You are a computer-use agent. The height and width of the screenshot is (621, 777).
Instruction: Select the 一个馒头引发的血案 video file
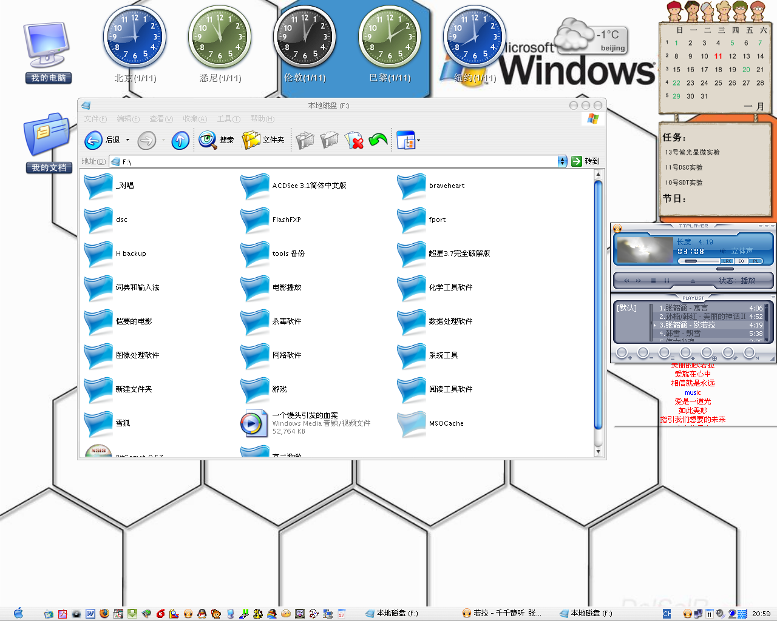tap(305, 423)
